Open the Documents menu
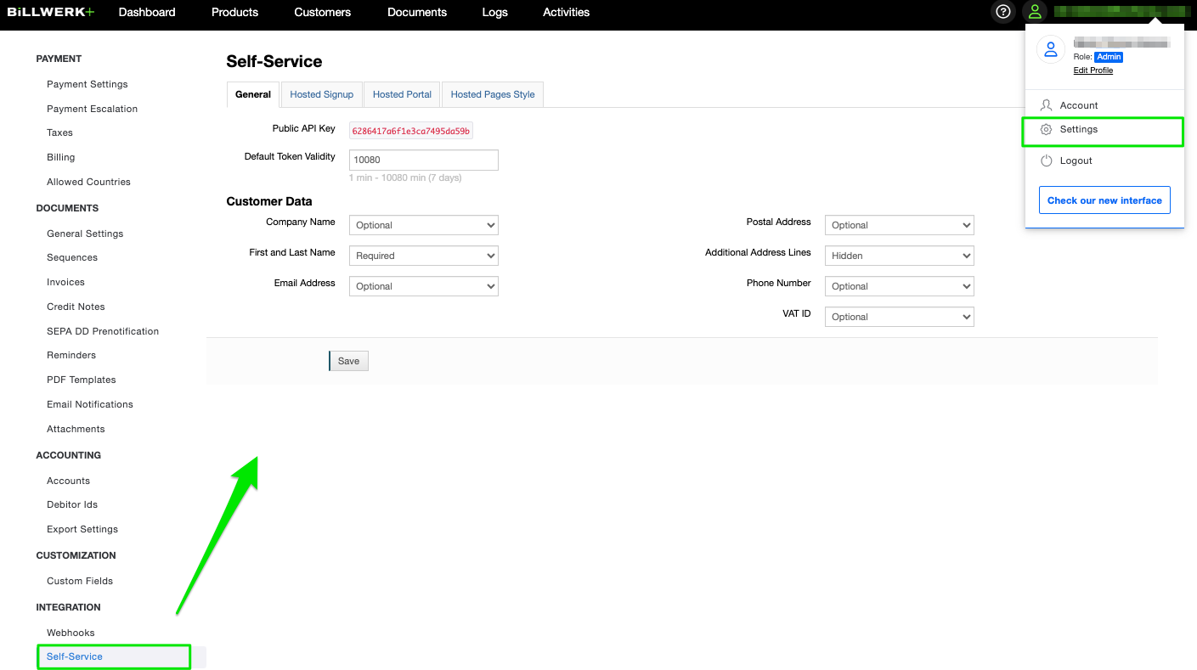 point(417,12)
